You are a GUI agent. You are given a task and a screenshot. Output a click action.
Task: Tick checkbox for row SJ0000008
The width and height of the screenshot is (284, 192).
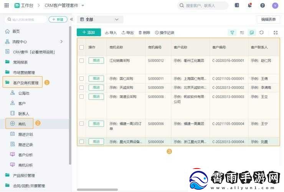tap(81, 97)
